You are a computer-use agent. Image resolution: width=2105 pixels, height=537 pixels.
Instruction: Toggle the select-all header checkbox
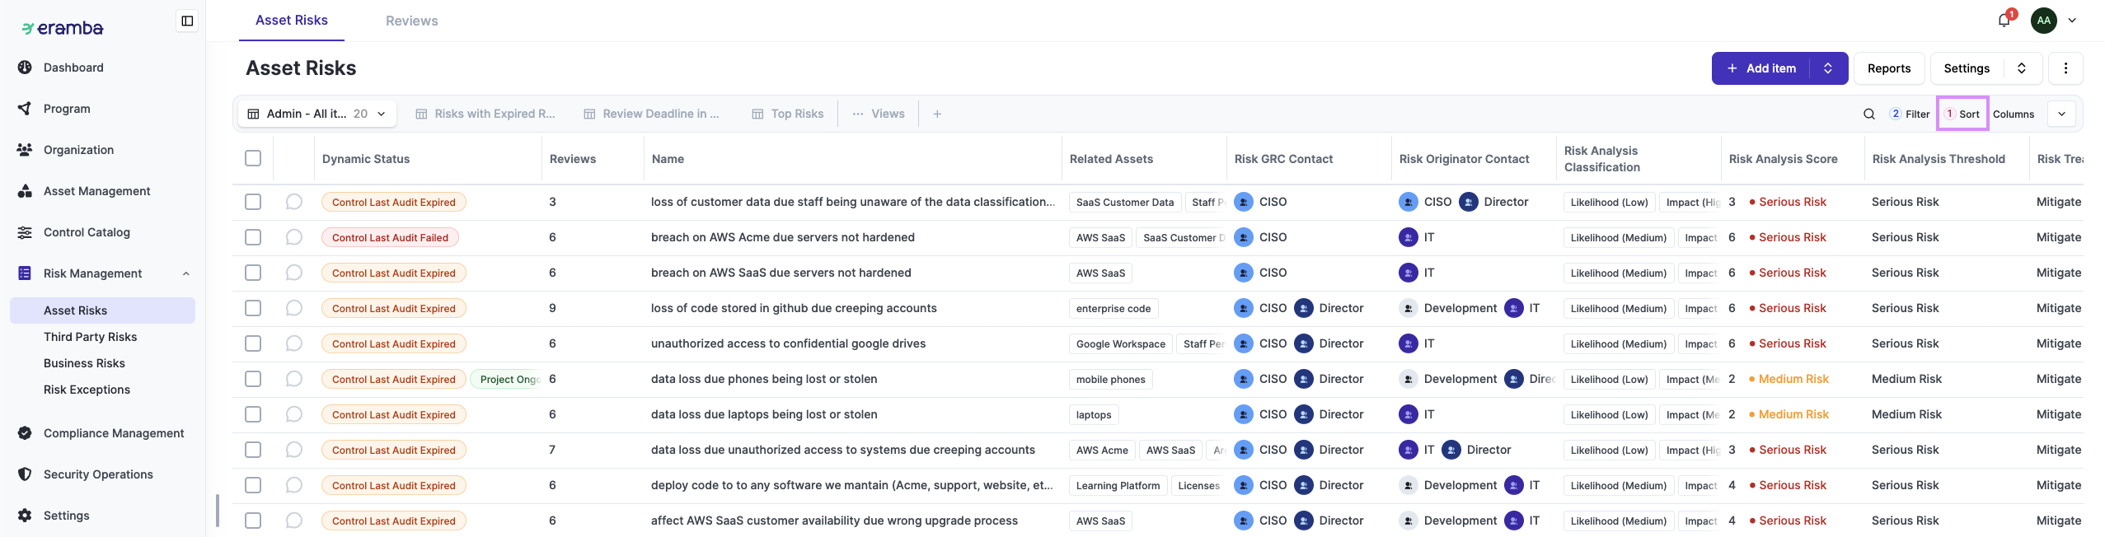[x=253, y=158]
